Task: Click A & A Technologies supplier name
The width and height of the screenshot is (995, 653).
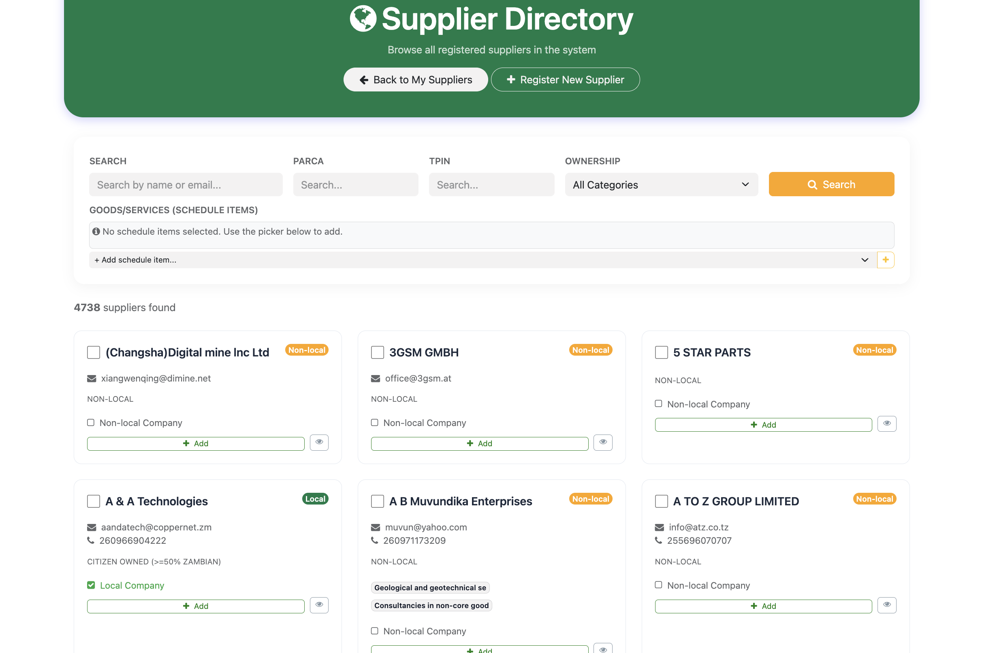Action: click(x=156, y=501)
